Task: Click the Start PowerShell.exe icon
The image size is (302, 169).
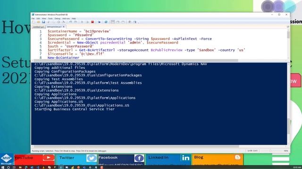Action: [106, 22]
